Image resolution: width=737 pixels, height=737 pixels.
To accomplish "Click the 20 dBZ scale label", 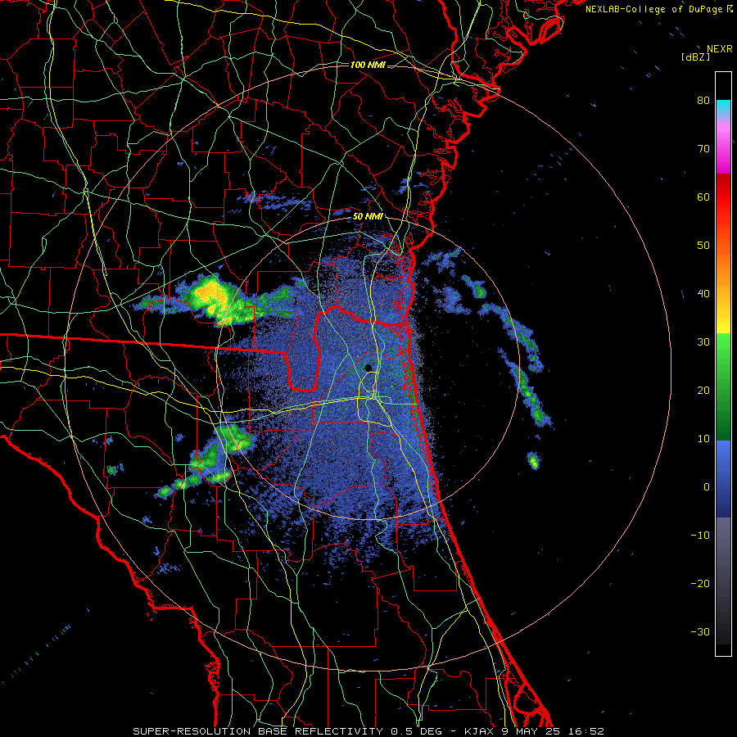I will click(x=703, y=391).
